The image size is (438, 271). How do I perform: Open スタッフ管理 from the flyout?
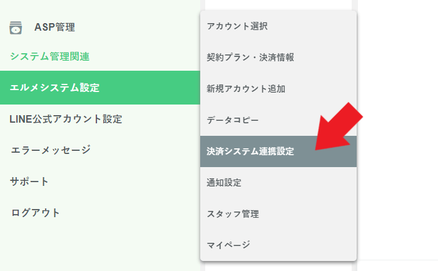click(233, 214)
